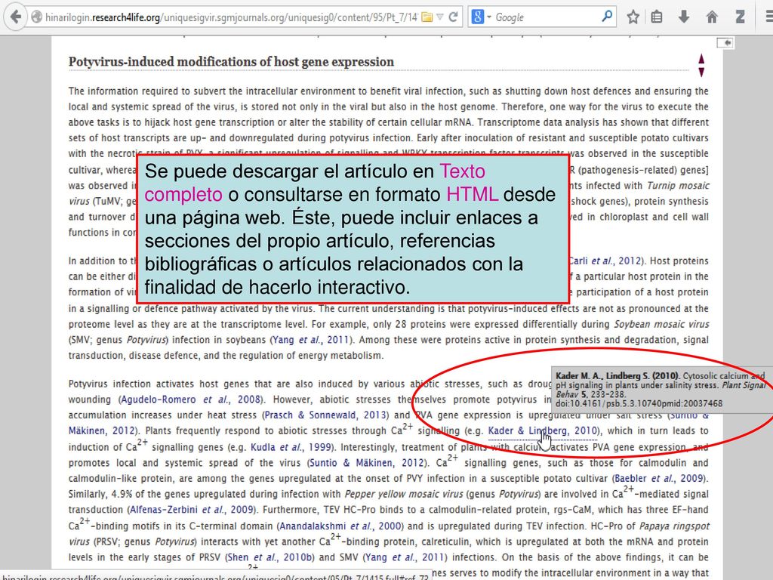
Task: Open Mäkinen, 2012 link before 'Plants frequently respond'
Action: pos(103,431)
